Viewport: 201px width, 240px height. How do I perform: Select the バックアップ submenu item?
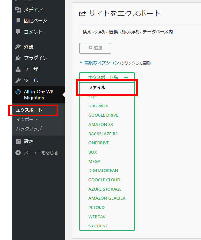(x=29, y=129)
